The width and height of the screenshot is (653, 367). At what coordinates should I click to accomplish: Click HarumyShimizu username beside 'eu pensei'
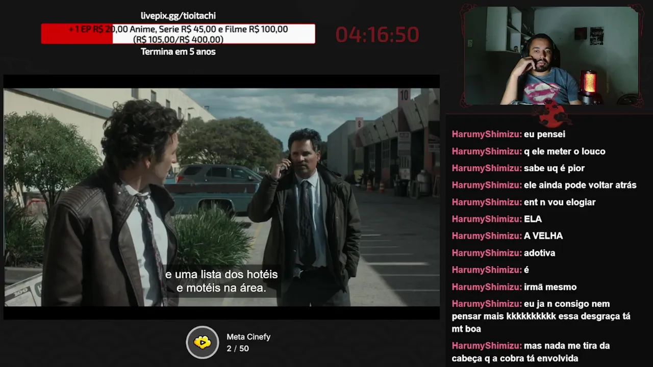[x=487, y=135]
